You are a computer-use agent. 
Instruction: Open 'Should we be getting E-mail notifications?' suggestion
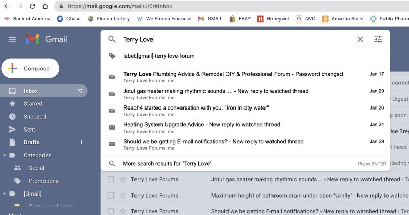[245, 145]
